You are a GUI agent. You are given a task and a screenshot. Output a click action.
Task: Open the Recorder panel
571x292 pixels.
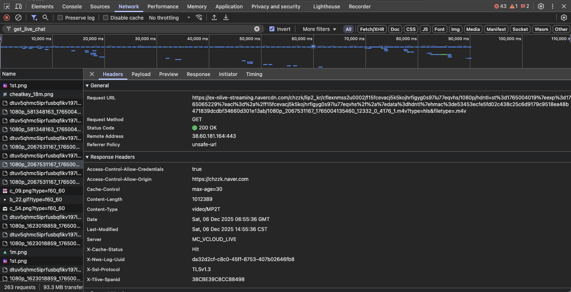tap(360, 6)
